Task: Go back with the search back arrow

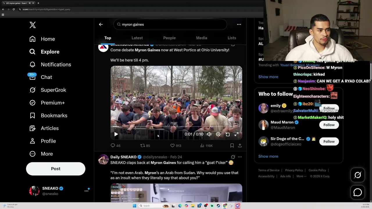Action: [x=101, y=24]
